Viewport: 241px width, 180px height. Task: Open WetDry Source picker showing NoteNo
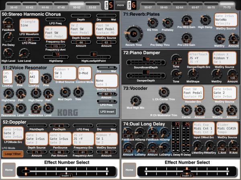pos(226,20)
